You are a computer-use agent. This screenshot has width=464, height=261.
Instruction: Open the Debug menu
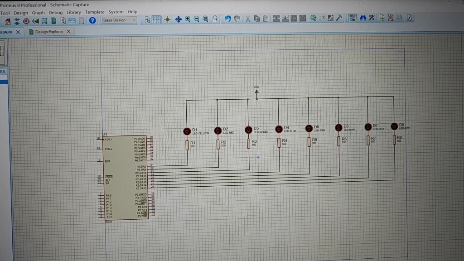[56, 12]
